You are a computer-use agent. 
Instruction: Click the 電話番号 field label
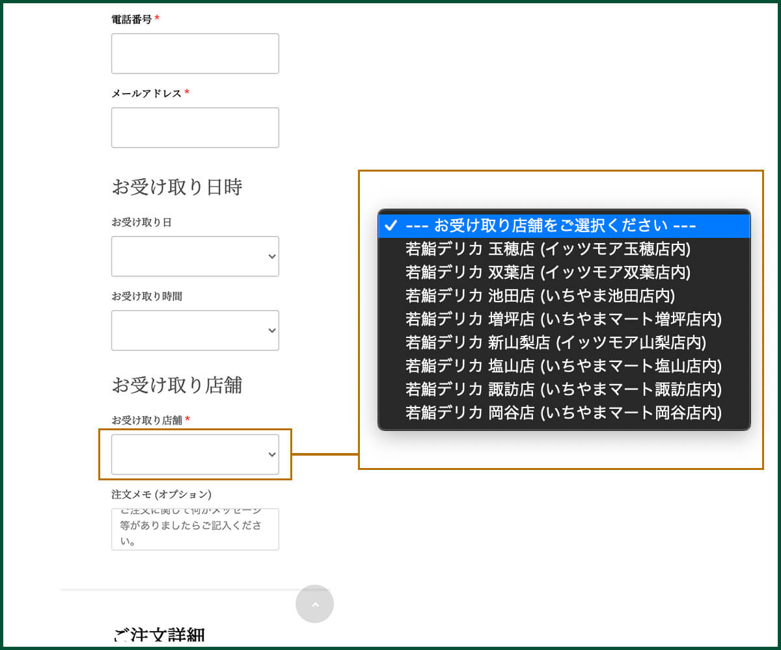click(x=131, y=19)
